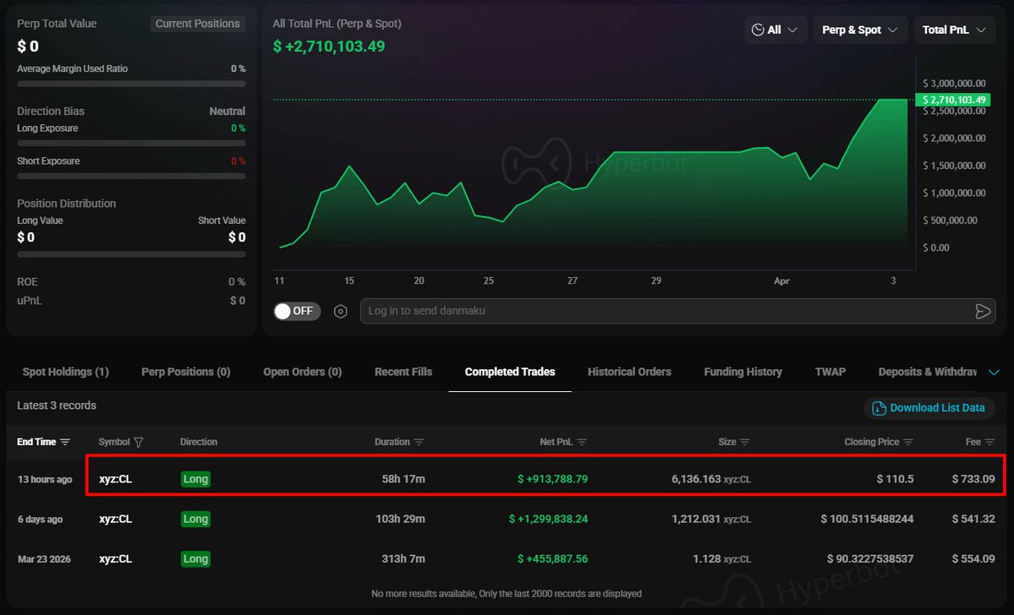The width and height of the screenshot is (1014, 615).
Task: Switch to Perp Positions (0) tab
Action: (x=185, y=372)
